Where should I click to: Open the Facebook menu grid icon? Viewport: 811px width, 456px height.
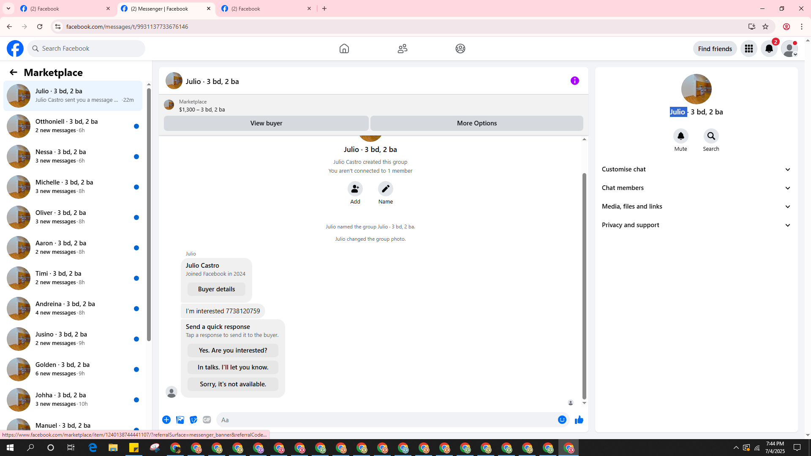pyautogui.click(x=748, y=49)
